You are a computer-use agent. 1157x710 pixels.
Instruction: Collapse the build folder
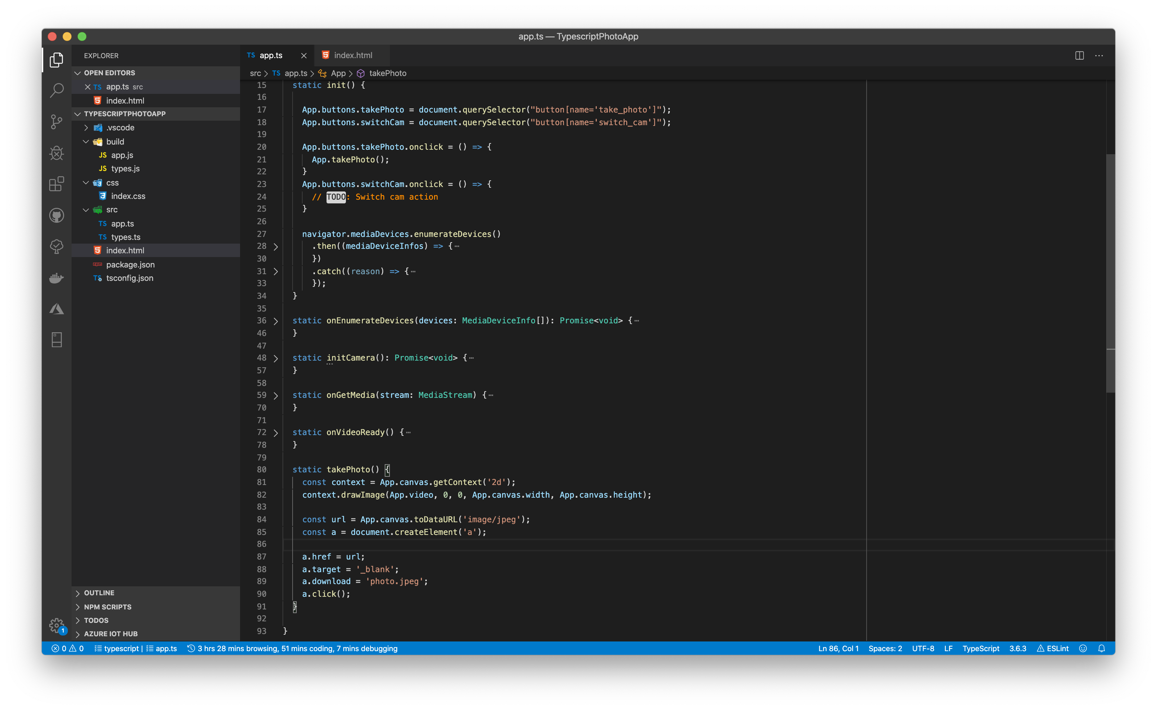pyautogui.click(x=86, y=142)
